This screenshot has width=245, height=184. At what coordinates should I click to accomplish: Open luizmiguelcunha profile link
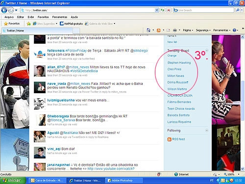coord(61,100)
